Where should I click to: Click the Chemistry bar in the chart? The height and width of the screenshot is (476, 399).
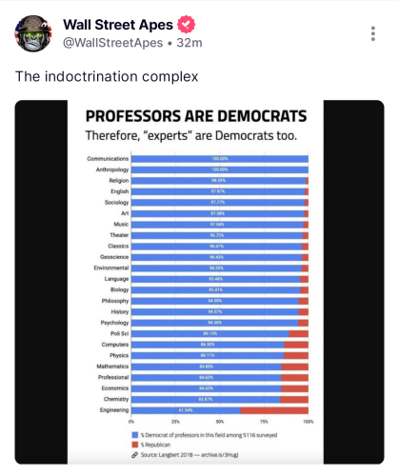pos(220,399)
